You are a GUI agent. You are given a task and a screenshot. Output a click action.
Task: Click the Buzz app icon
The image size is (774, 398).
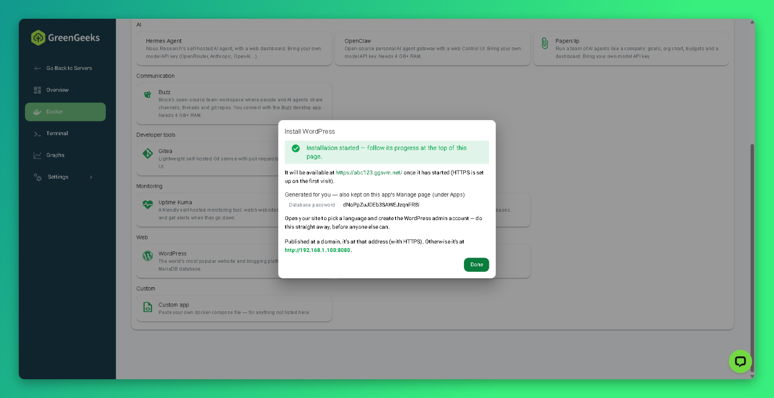[147, 94]
